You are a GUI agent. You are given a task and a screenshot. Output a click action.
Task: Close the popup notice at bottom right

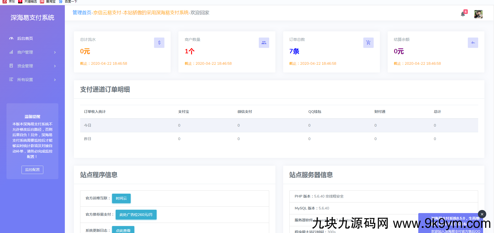pos(482,214)
